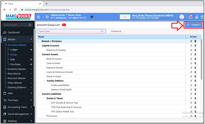Select Group under Accounts Master
The width and height of the screenshot is (205, 124).
point(13,55)
